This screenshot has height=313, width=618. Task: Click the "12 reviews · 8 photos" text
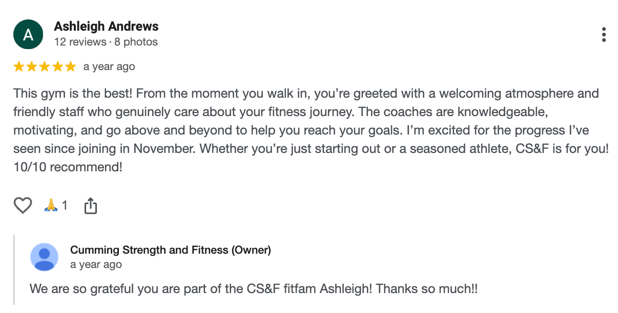click(x=106, y=42)
